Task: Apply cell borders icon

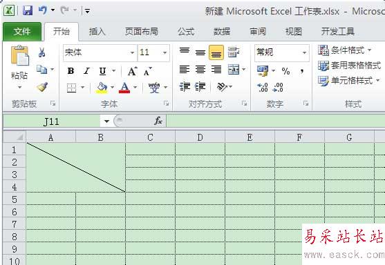Action: [71, 88]
